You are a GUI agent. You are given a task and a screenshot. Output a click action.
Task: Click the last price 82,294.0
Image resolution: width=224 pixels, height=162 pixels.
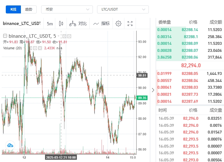coord(191,66)
